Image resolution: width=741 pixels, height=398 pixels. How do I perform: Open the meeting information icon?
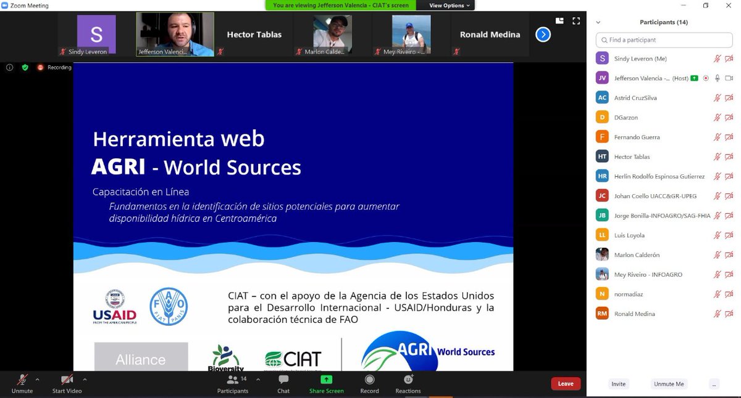click(9, 67)
